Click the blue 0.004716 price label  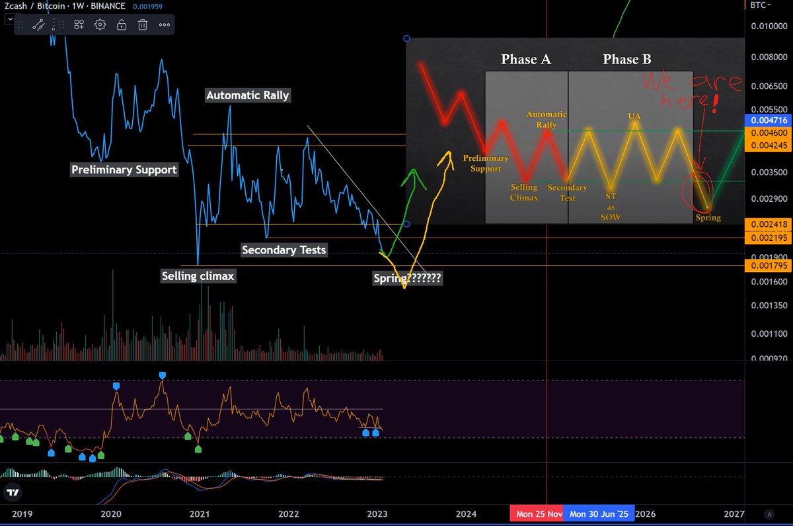pyautogui.click(x=768, y=120)
